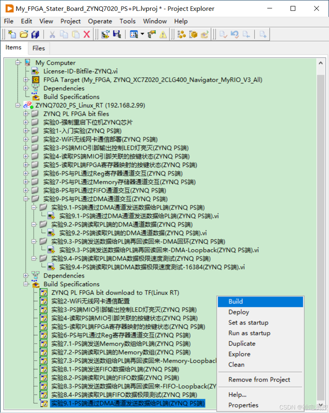Image resolution: width=329 pixels, height=413 pixels.
Task: Click the scrollbar up arrow
Action: (321, 63)
